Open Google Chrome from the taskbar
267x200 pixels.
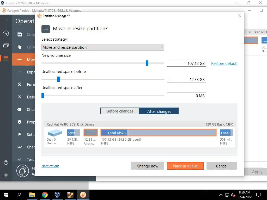pos(45,195)
